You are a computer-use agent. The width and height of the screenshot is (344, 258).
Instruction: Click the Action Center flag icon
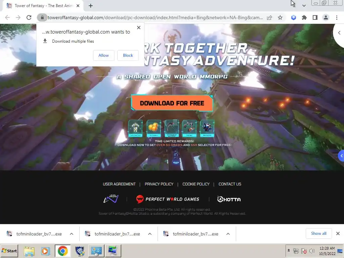click(x=304, y=251)
